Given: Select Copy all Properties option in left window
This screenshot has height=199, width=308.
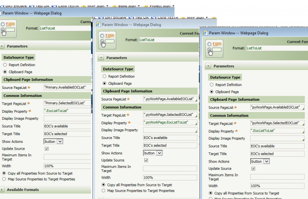Looking at the screenshot, I should 4,173.
